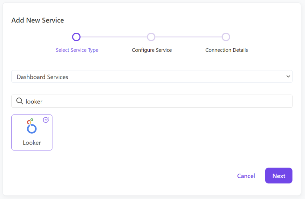Click the Next button

pos(279,176)
